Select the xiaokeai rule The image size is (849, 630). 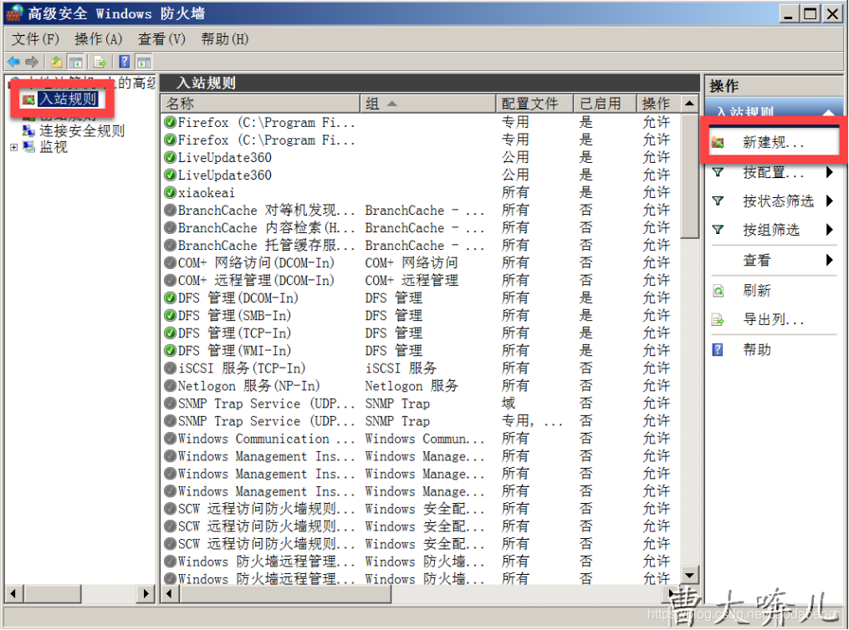[420, 192]
